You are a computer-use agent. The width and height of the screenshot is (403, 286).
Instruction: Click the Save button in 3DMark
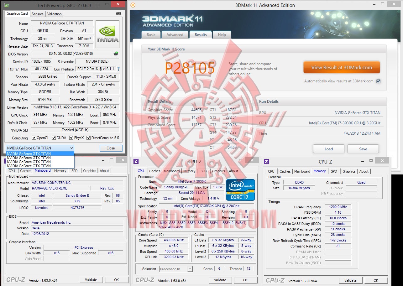(363, 149)
